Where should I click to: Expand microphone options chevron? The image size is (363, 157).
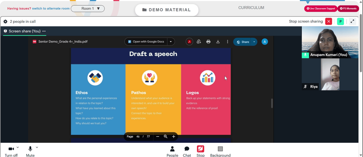[37, 147]
